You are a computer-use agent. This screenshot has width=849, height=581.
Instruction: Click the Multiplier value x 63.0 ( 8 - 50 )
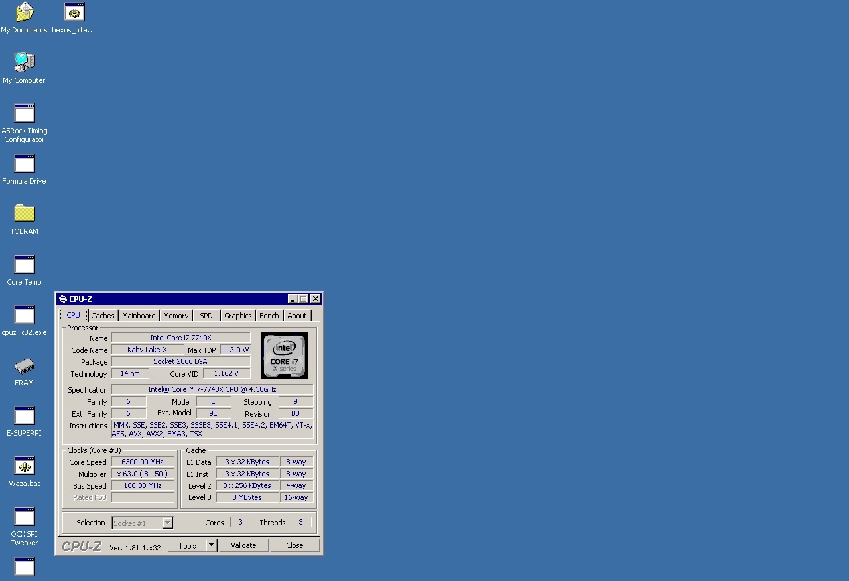point(143,474)
